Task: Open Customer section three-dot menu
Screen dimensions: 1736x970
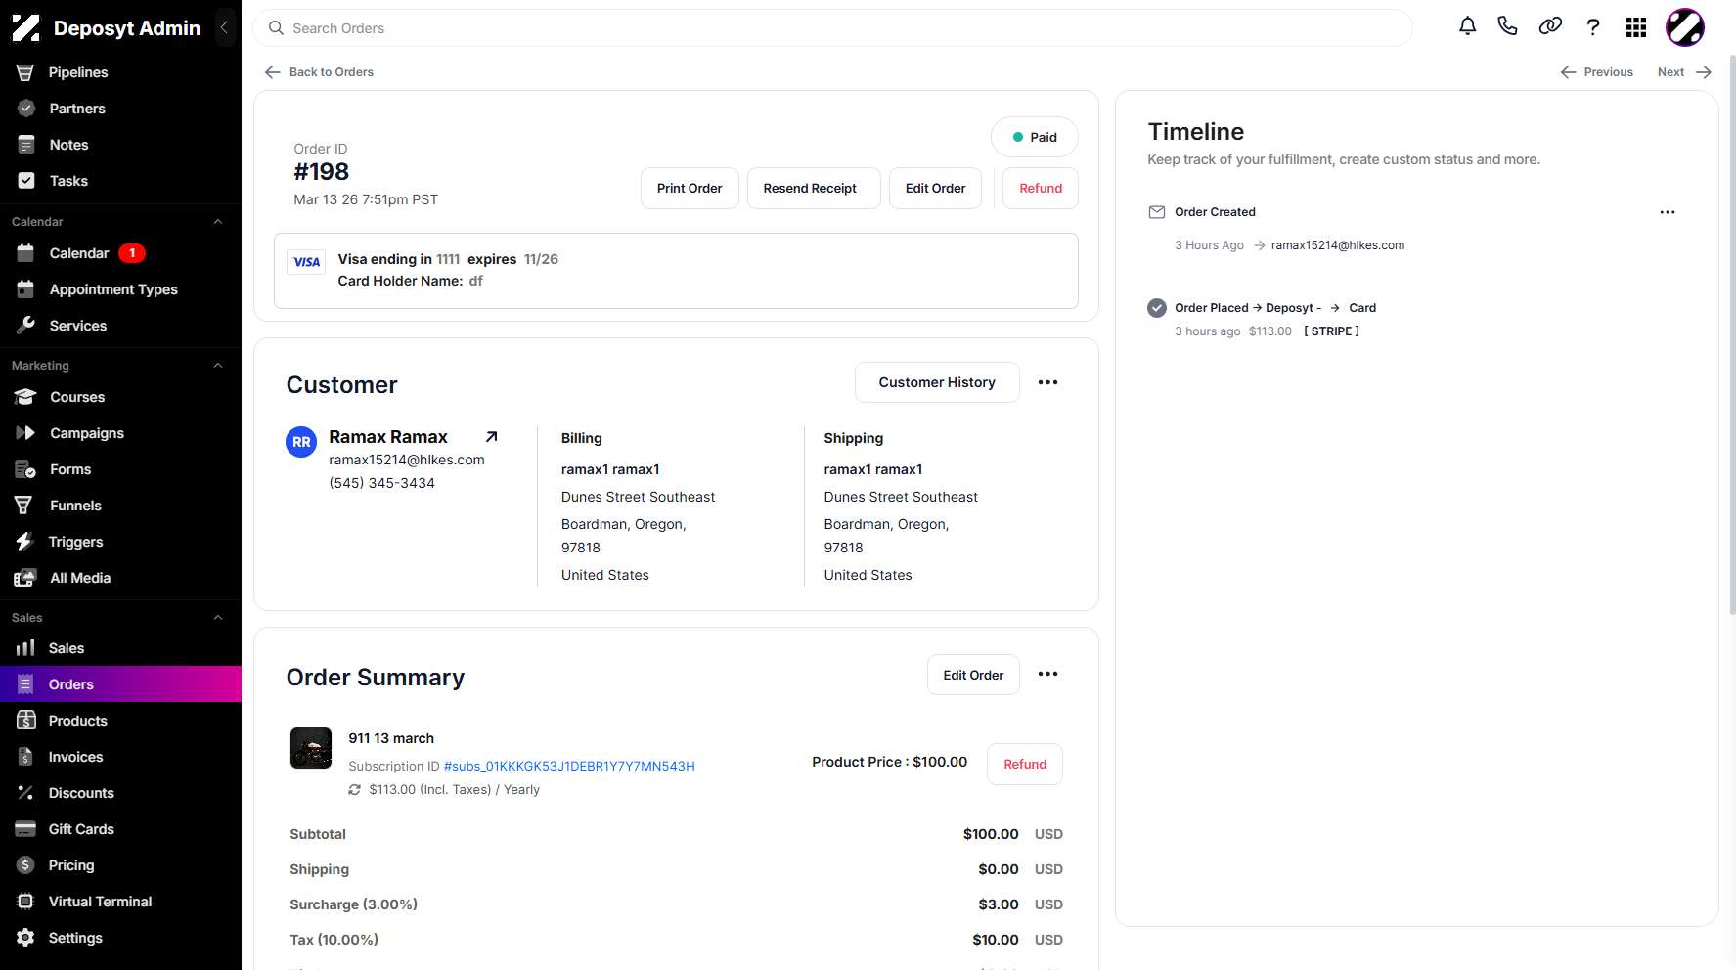Action: (x=1047, y=382)
